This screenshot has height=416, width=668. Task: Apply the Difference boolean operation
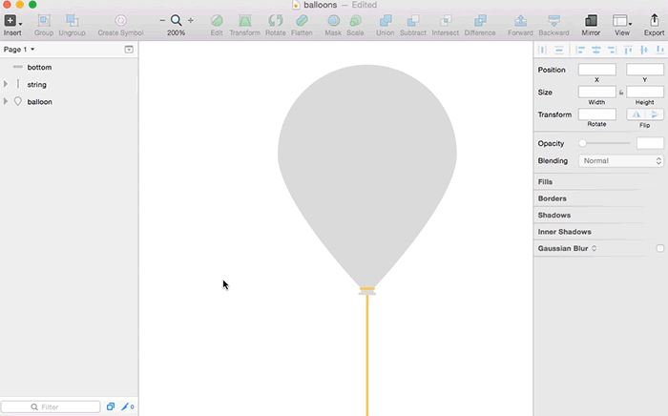point(480,20)
